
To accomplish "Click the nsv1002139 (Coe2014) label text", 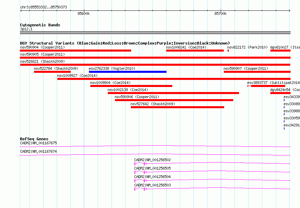I will (128, 90).
